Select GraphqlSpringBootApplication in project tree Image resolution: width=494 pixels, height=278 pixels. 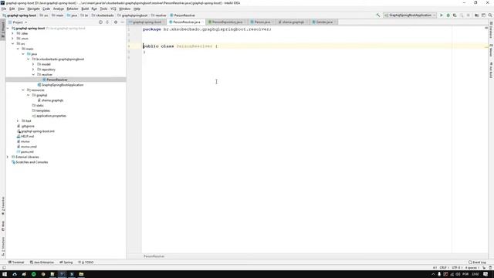pos(63,85)
